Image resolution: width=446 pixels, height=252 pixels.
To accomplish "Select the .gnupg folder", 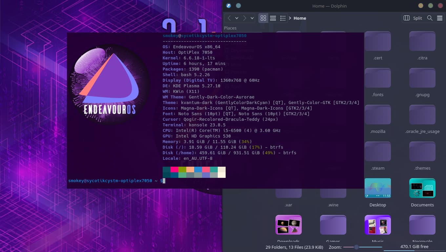I will point(422,83).
